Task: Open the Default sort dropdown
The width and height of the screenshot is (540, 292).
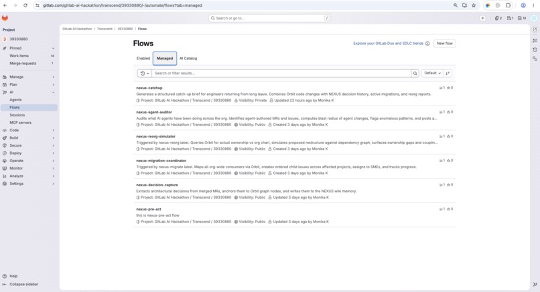Action: (432, 73)
